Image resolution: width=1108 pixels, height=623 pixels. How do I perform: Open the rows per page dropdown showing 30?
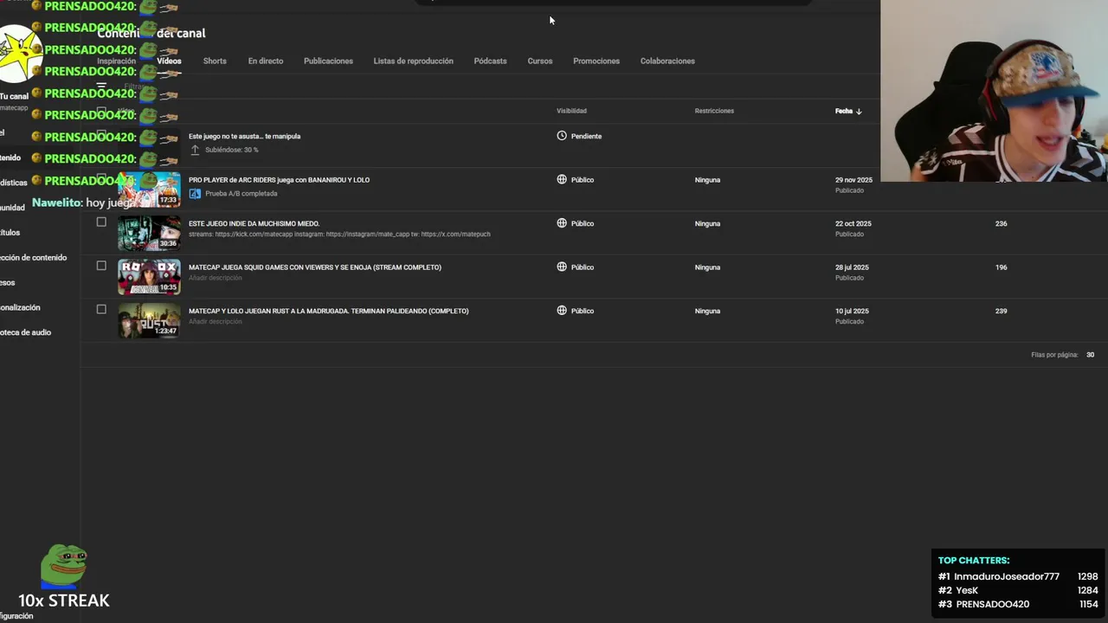1090,355
